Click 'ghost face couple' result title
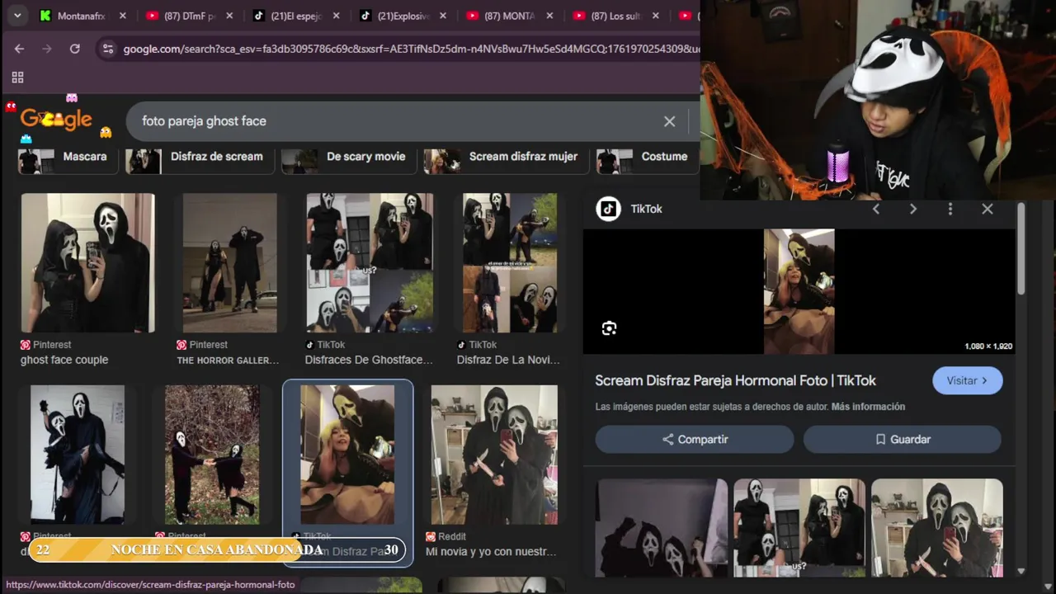 (64, 360)
